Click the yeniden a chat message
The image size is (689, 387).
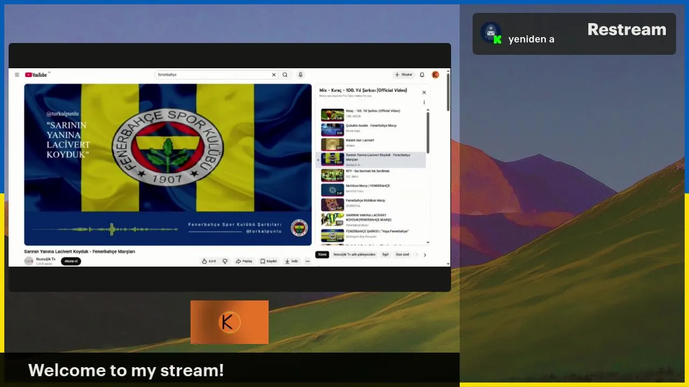click(531, 39)
